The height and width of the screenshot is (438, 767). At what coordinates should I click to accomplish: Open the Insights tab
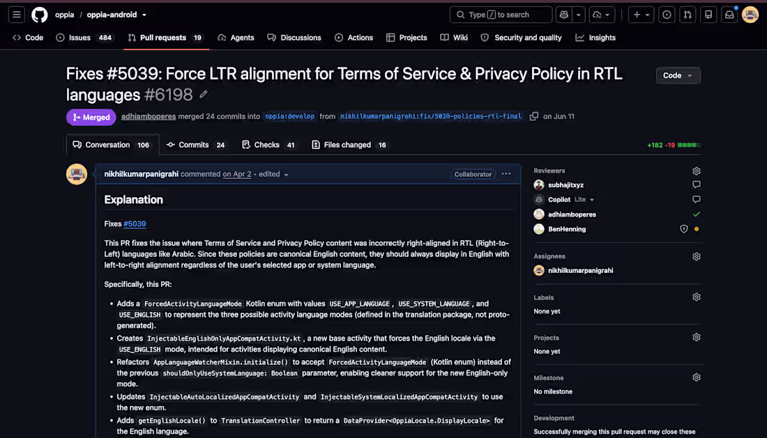coord(595,38)
